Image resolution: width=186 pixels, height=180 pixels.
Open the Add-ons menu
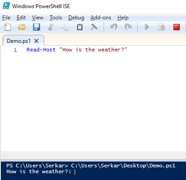coord(101,18)
